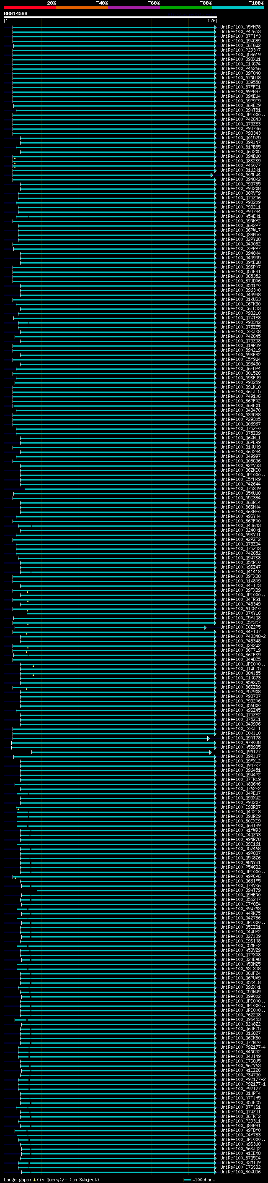
Task: Select UniRef100_Q4ABZ5 label
Action: click(x=240, y=659)
